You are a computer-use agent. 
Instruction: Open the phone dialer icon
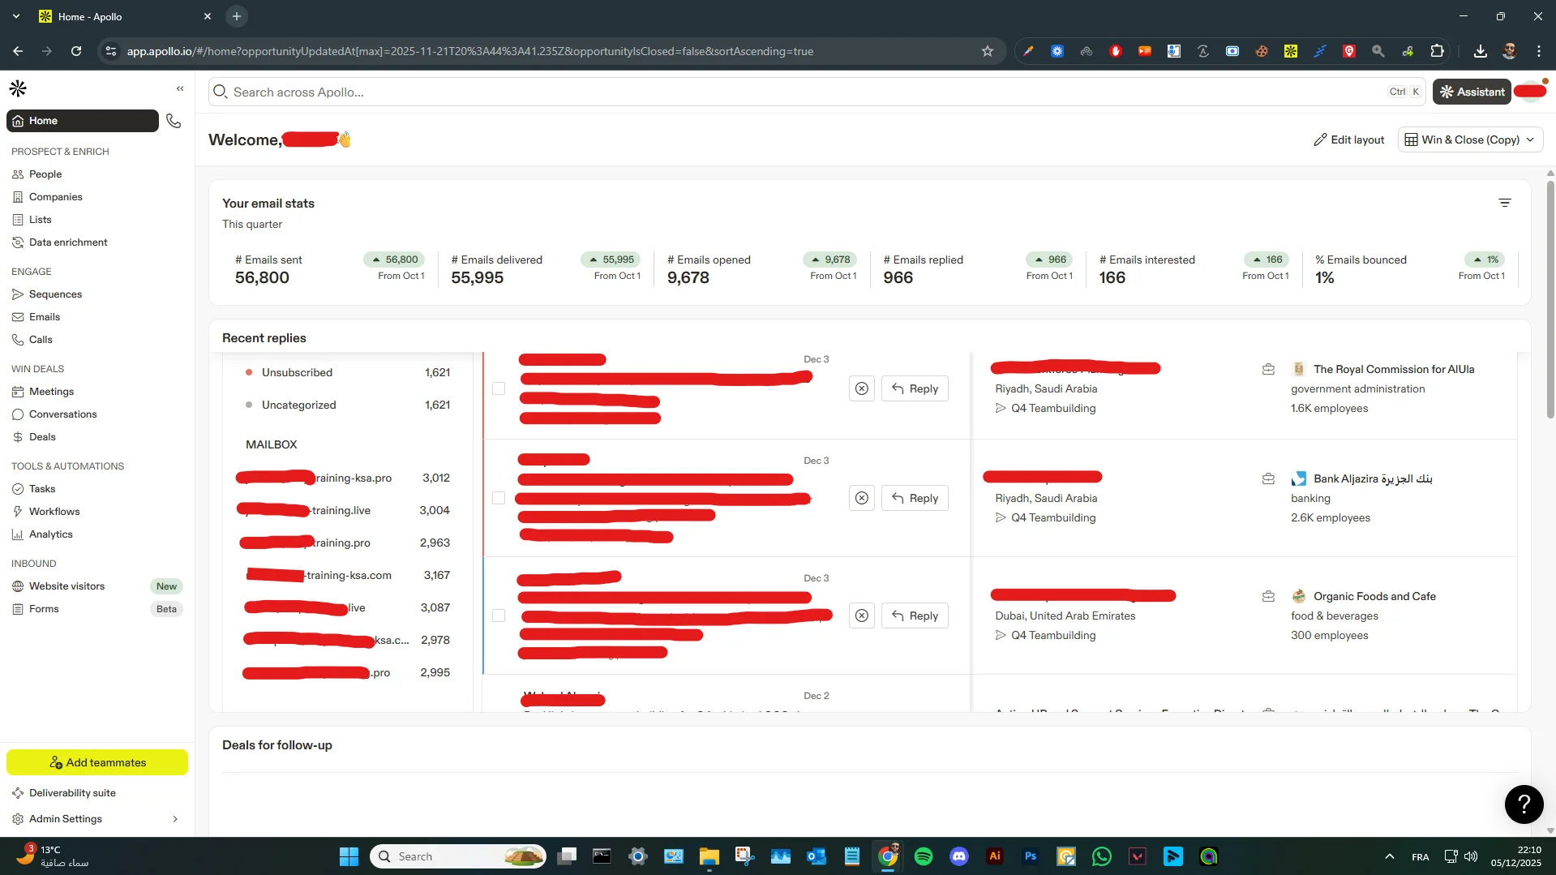tap(174, 121)
